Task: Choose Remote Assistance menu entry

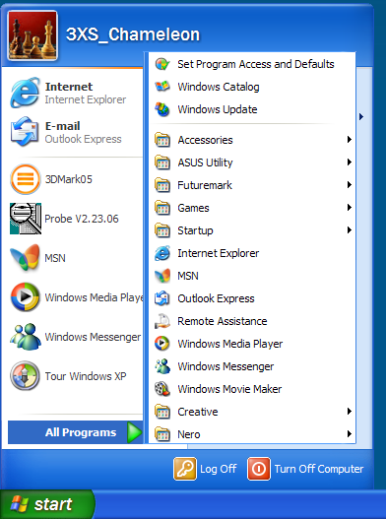Action: tap(252, 321)
